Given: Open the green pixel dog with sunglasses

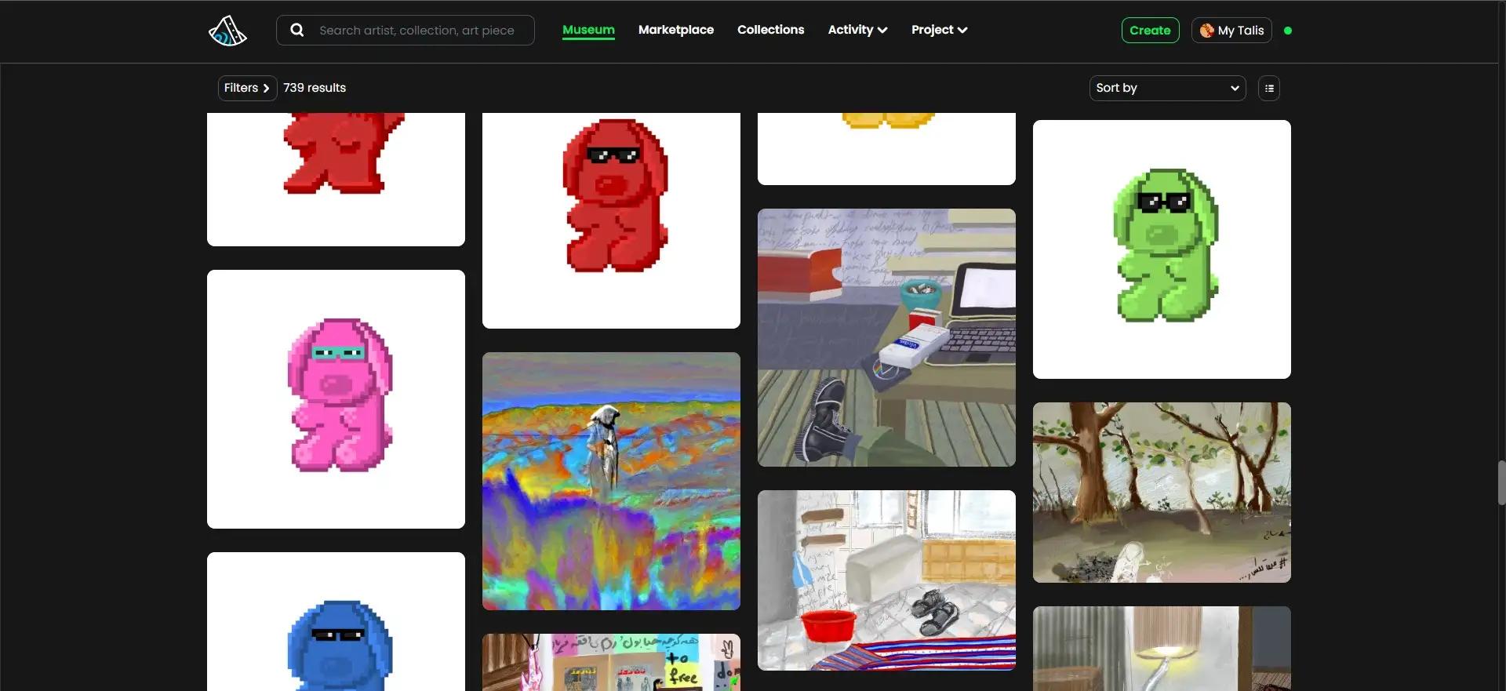Looking at the screenshot, I should coord(1161,249).
